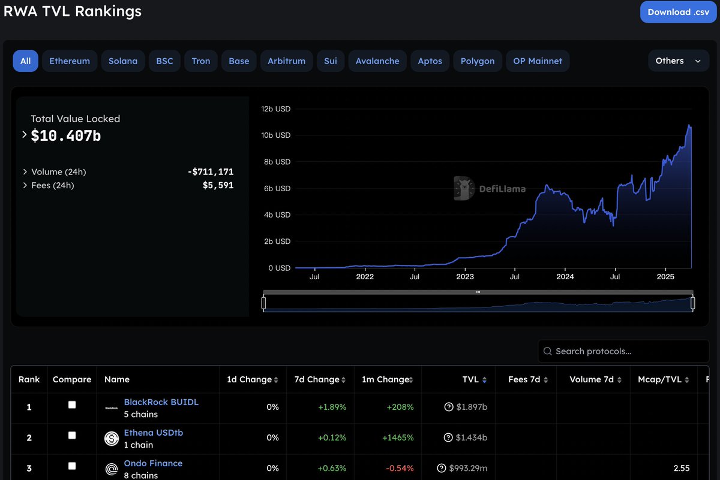The image size is (720, 480).
Task: Switch to the Polygon tab
Action: (x=478, y=61)
